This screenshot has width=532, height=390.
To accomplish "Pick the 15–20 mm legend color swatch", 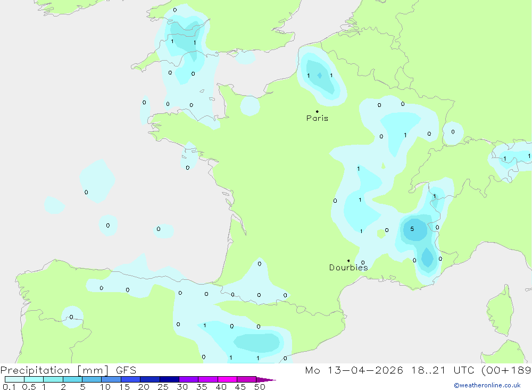I will [x=131, y=379].
